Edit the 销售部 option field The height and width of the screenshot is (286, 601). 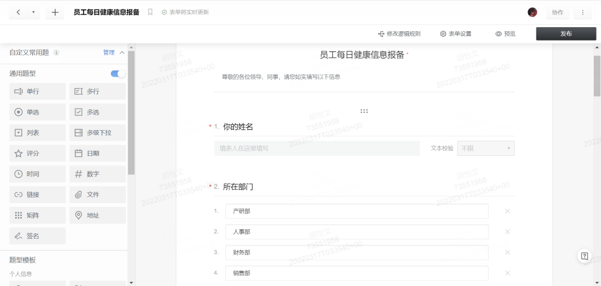click(x=357, y=273)
